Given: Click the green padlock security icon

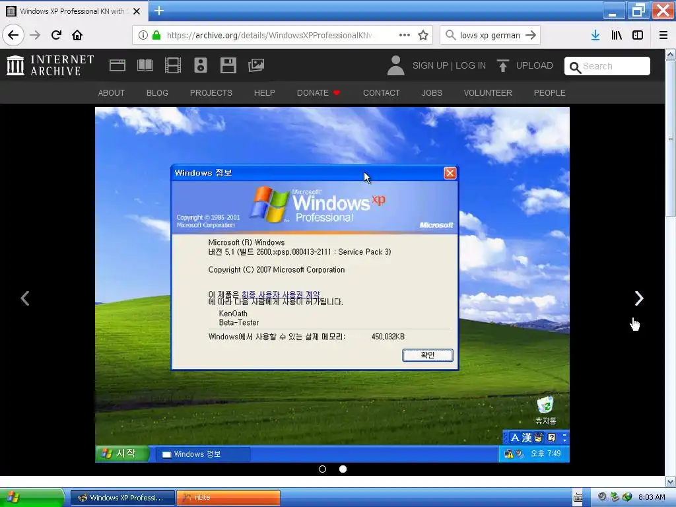Looking at the screenshot, I should coord(156,35).
